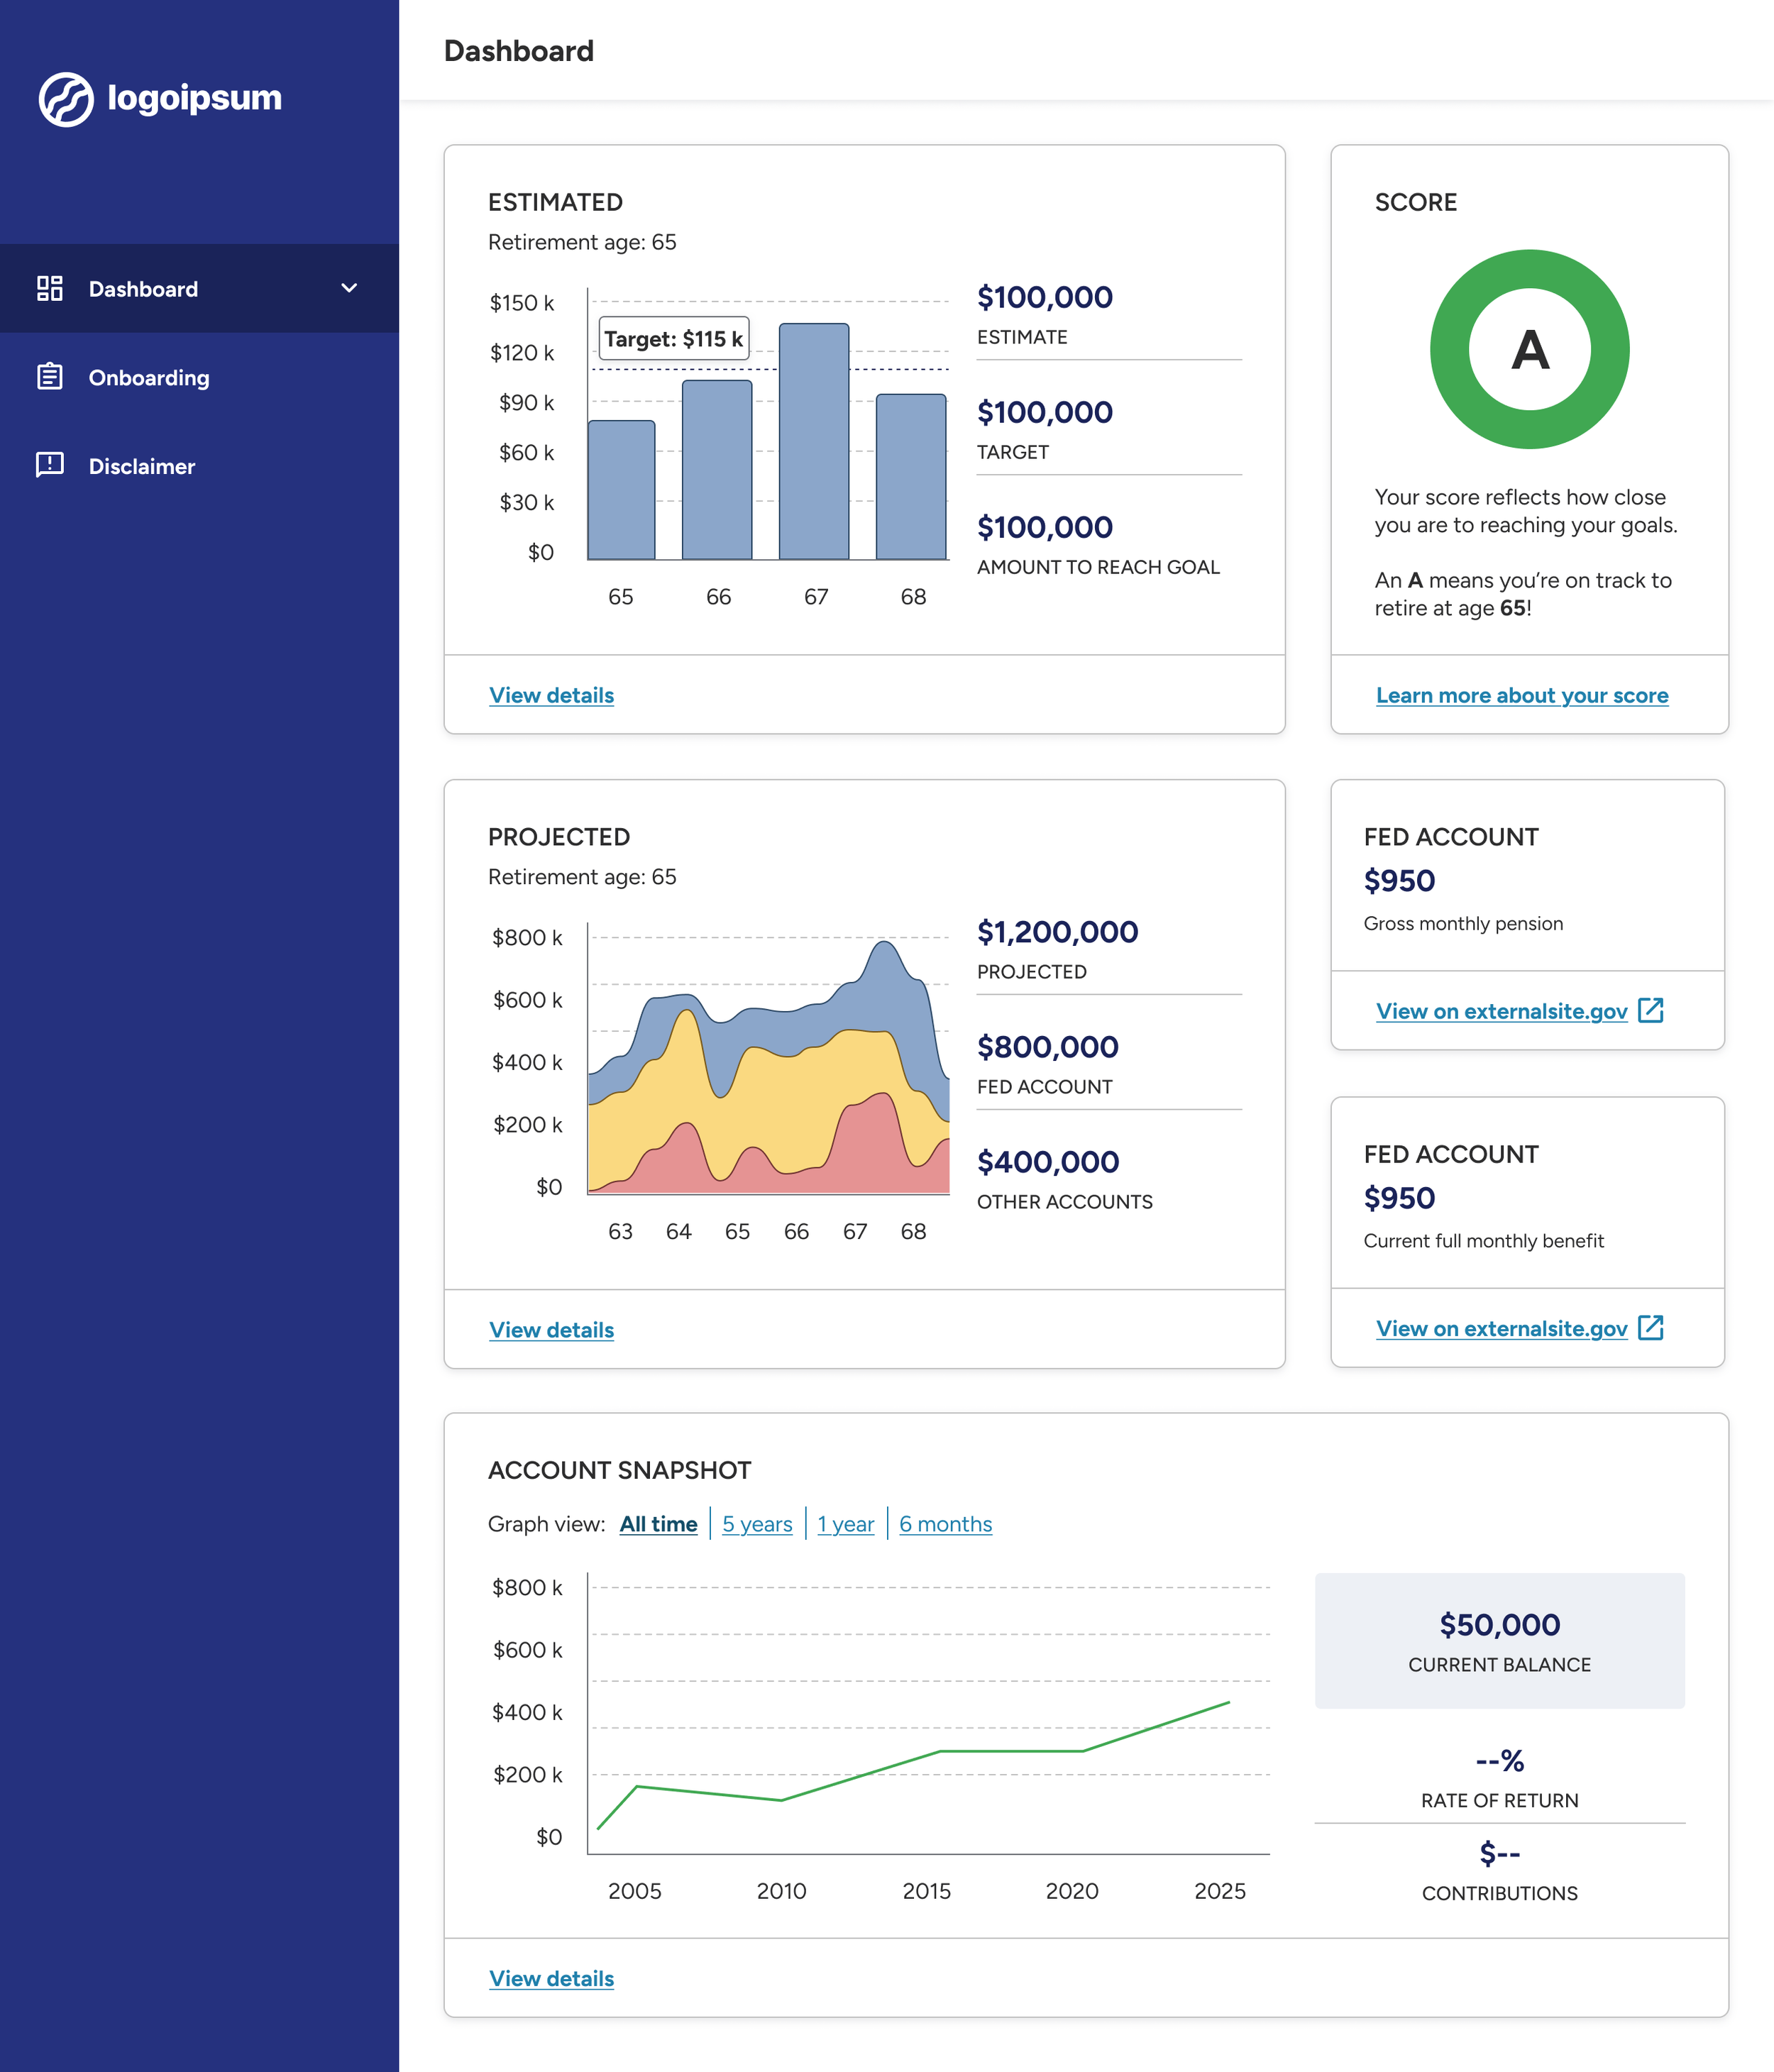
Task: Open View details under the ESTIMATED card
Action: [551, 695]
